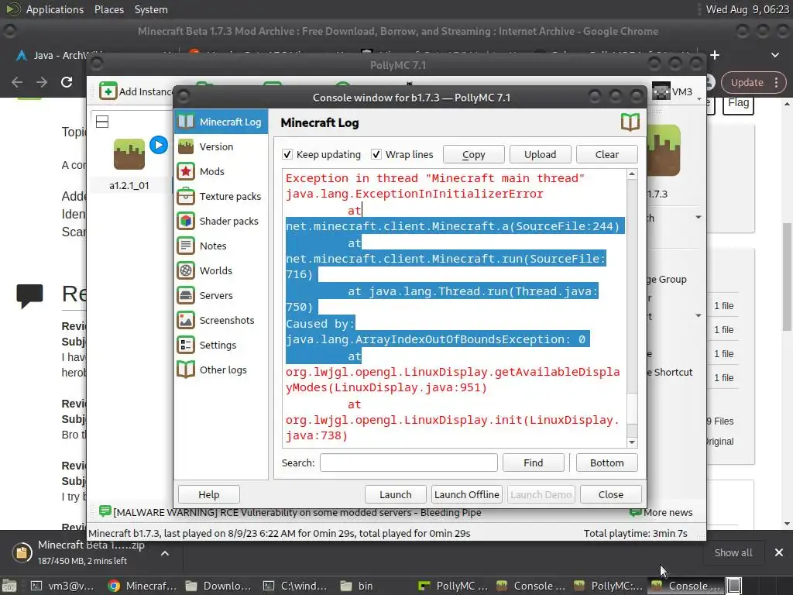The image size is (793, 595).
Task: Click the review speech bubble icon on the page
Action: (30, 296)
